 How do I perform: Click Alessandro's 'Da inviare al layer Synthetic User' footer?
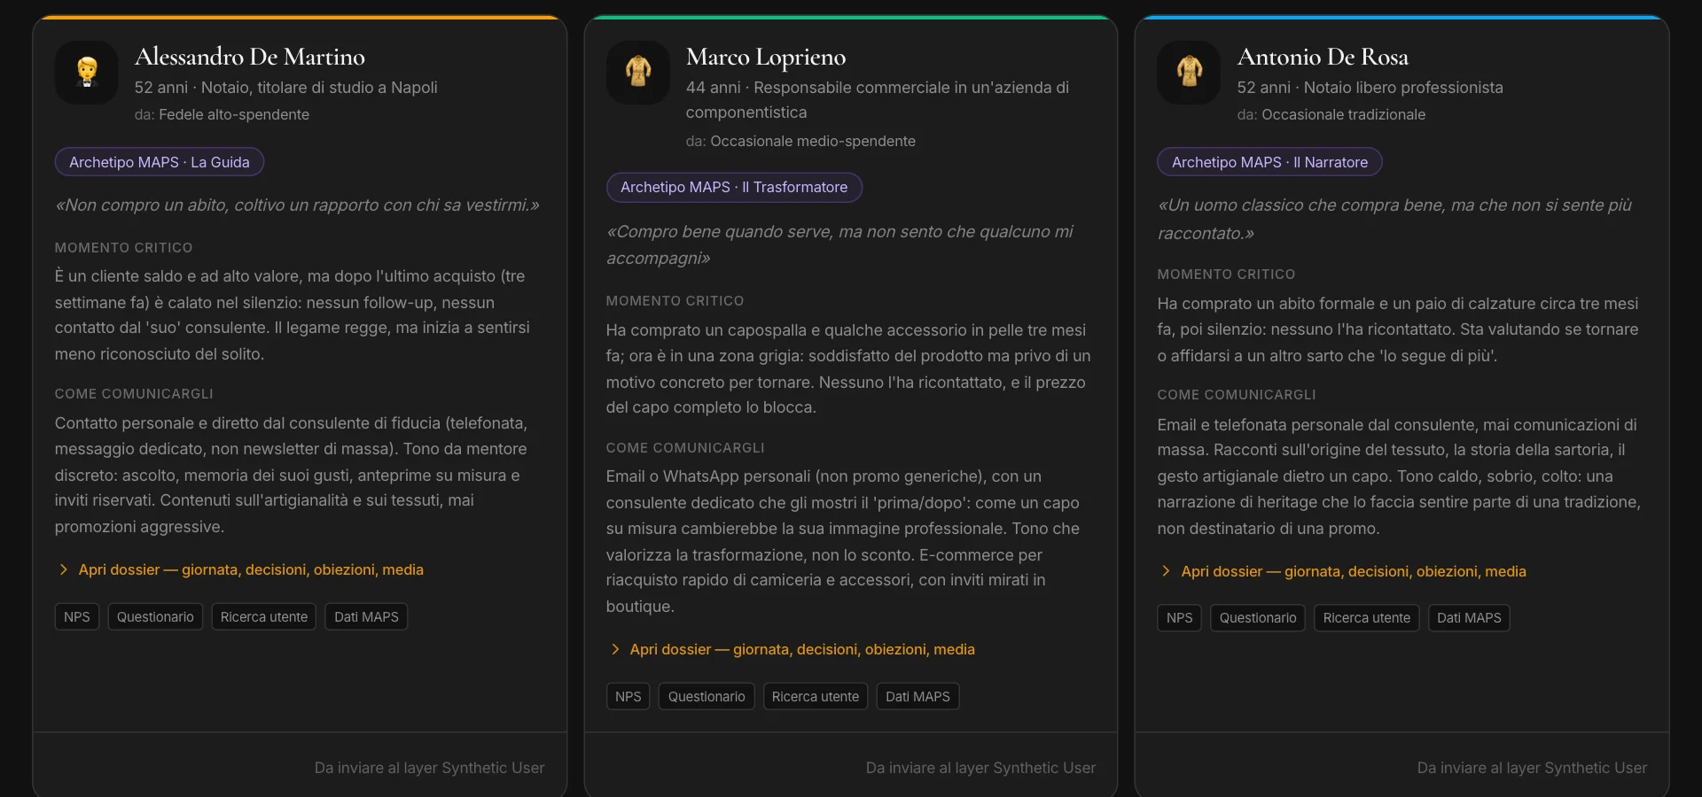click(429, 768)
